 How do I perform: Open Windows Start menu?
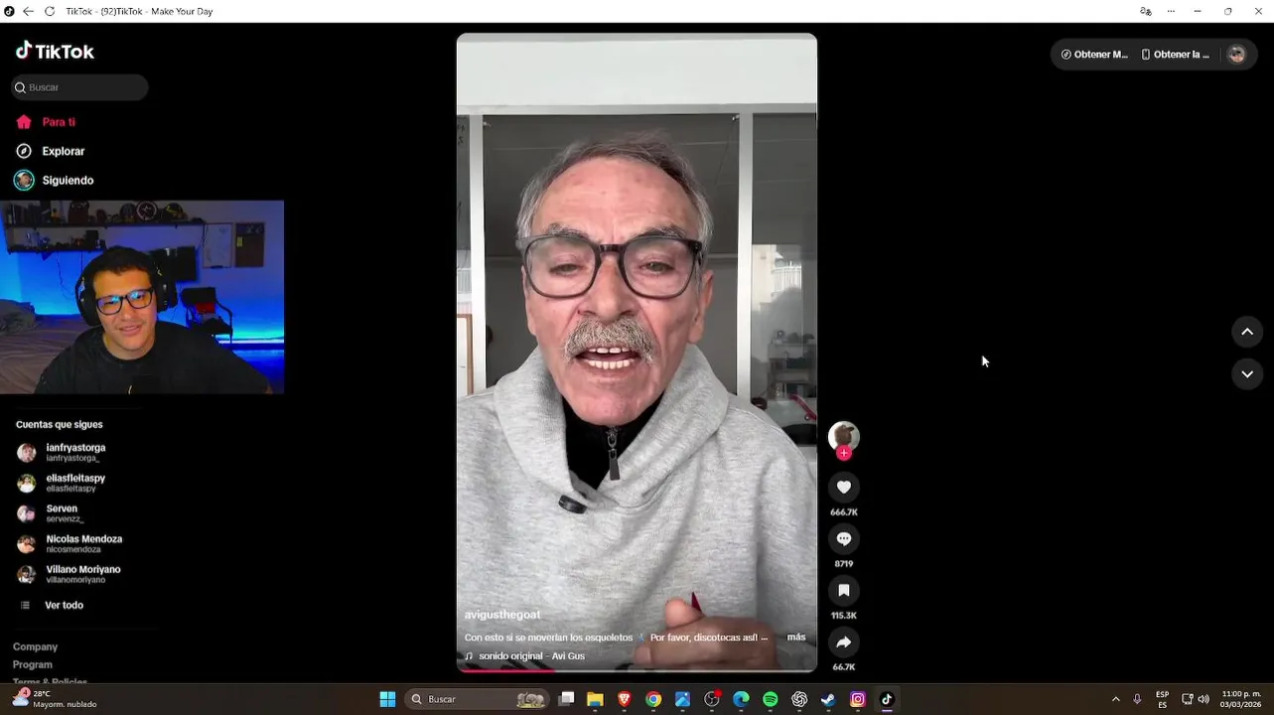(x=387, y=699)
